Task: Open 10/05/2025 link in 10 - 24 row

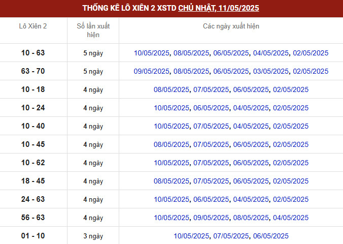Action: [x=171, y=108]
